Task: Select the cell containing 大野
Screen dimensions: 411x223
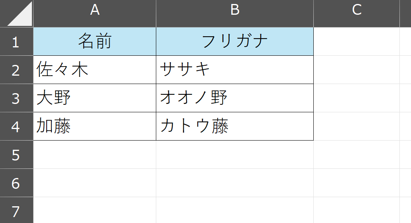Action: (x=94, y=98)
